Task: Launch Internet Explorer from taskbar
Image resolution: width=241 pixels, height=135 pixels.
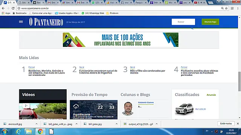Action: [18, 132]
